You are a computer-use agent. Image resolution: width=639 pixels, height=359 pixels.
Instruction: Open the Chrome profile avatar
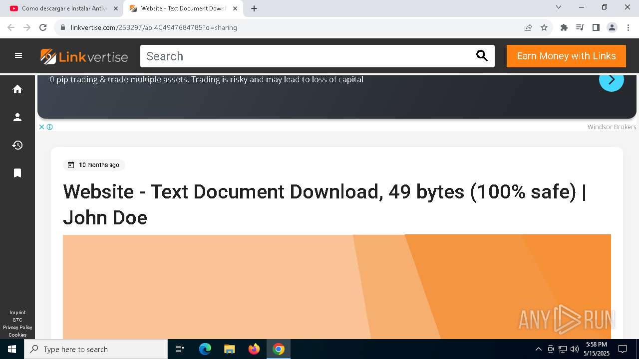(x=612, y=27)
